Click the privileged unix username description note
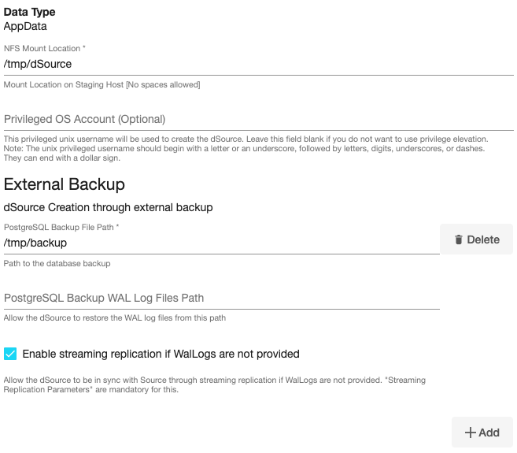Image resolution: width=517 pixels, height=453 pixels. pos(244,148)
